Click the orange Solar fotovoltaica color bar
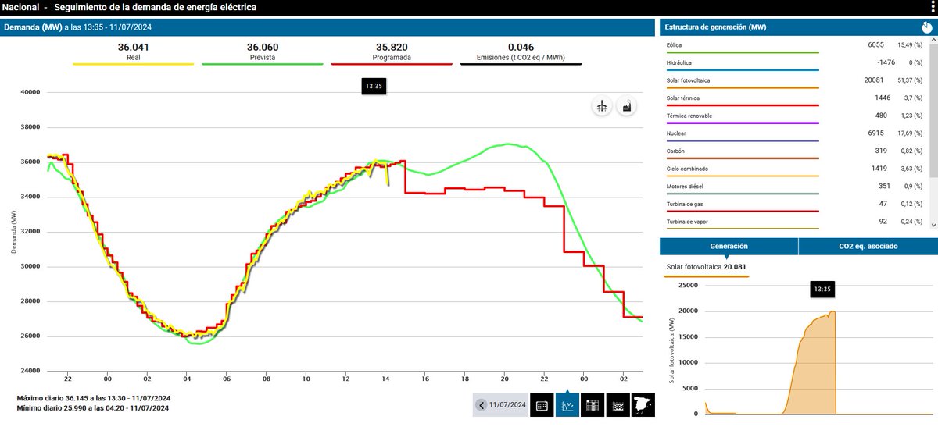Screen dimensions: 938x434 [742, 88]
